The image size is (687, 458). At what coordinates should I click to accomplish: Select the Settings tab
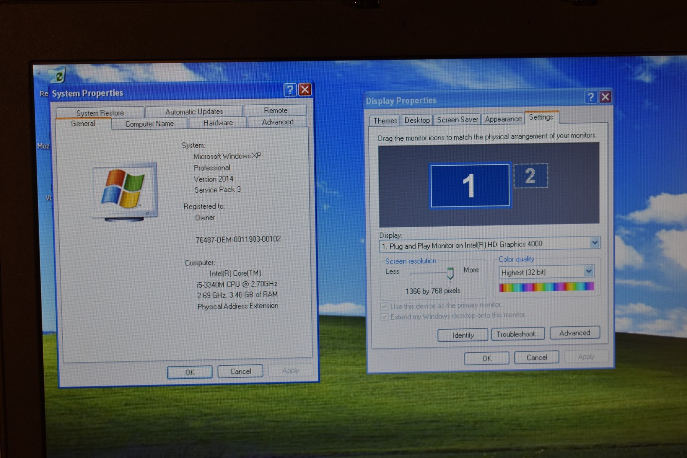pos(541,117)
